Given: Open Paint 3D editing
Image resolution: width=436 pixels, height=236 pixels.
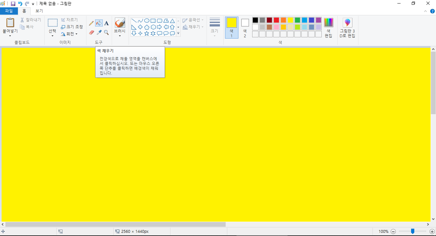Looking at the screenshot, I should click(347, 28).
